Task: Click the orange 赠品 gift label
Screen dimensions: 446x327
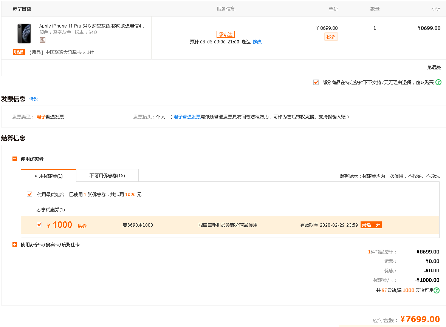Action: [19, 52]
